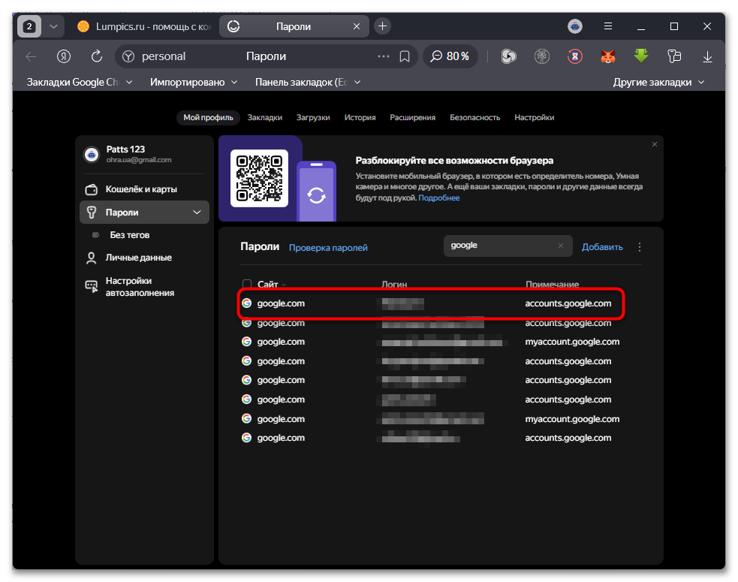Viewport: 738px width, 582px height.
Task: Switch to the Расширения tab
Action: tap(412, 118)
